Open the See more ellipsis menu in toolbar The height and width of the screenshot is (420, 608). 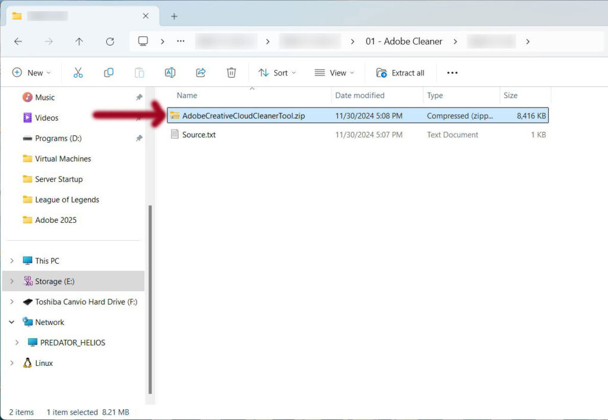pyautogui.click(x=452, y=72)
